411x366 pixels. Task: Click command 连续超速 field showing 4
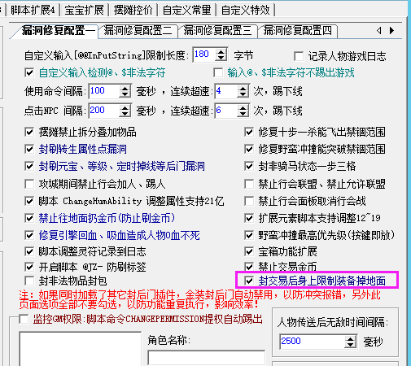click(226, 91)
